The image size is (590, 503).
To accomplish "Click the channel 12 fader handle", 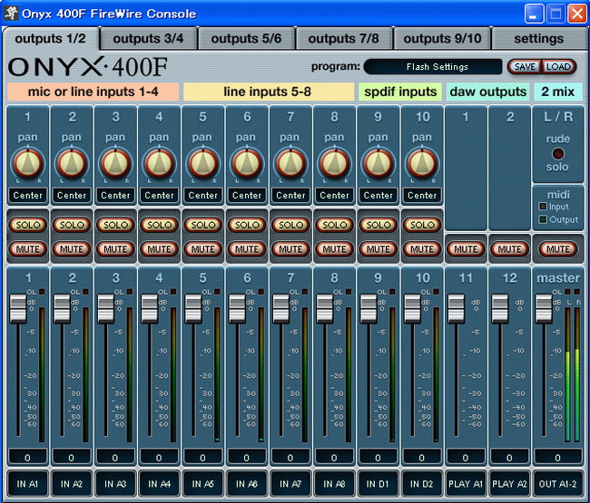I will pos(500,309).
